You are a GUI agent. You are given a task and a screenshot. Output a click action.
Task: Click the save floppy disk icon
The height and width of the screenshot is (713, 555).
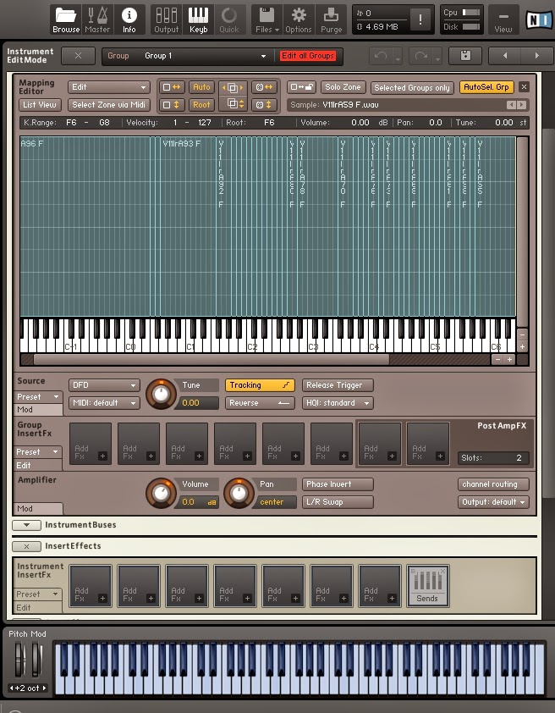coord(465,56)
